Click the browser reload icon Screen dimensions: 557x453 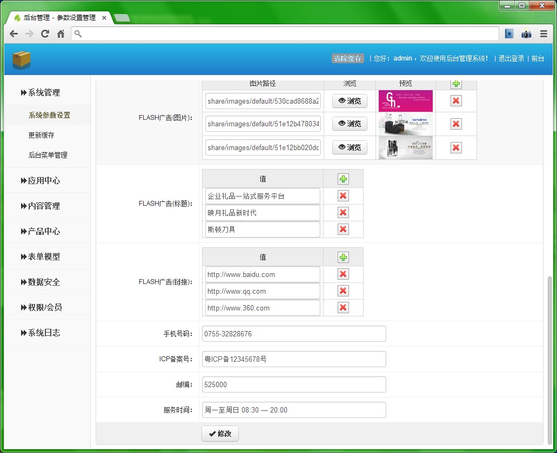coord(45,34)
